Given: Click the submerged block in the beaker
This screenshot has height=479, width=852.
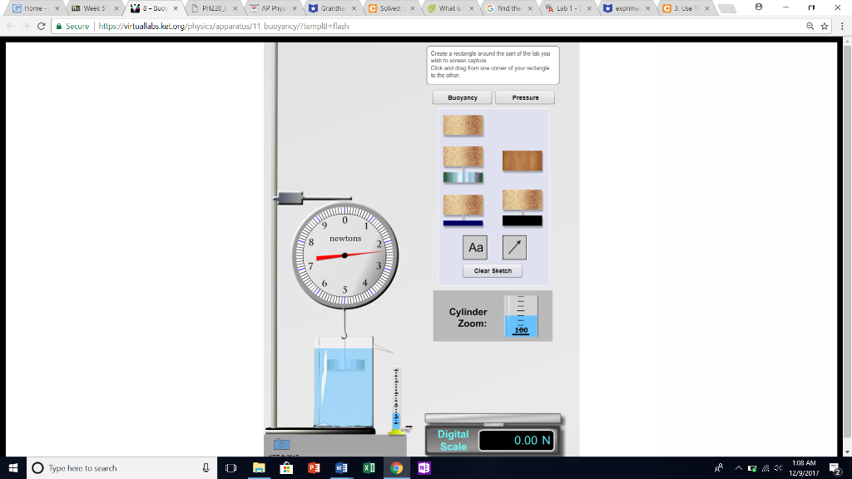Looking at the screenshot, I should (345, 365).
